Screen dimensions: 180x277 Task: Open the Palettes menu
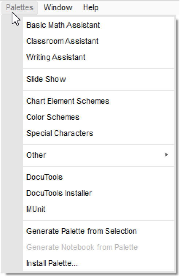click(20, 8)
